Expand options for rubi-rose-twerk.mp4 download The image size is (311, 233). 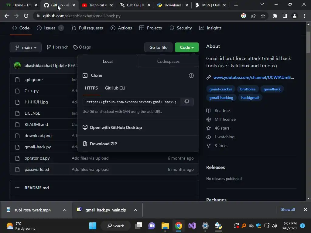(x=65, y=210)
